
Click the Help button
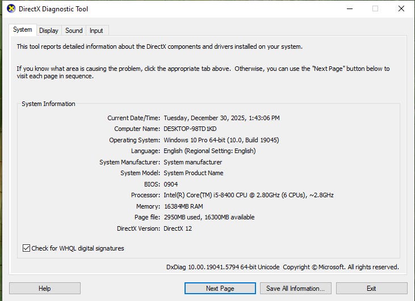(x=45, y=289)
